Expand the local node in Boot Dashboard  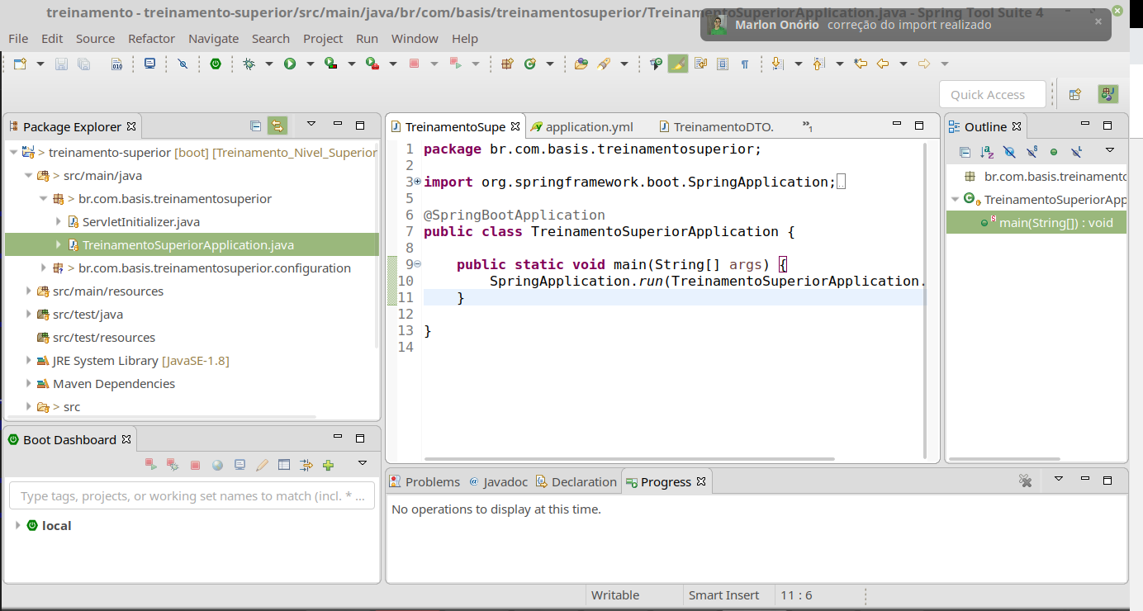(x=17, y=525)
